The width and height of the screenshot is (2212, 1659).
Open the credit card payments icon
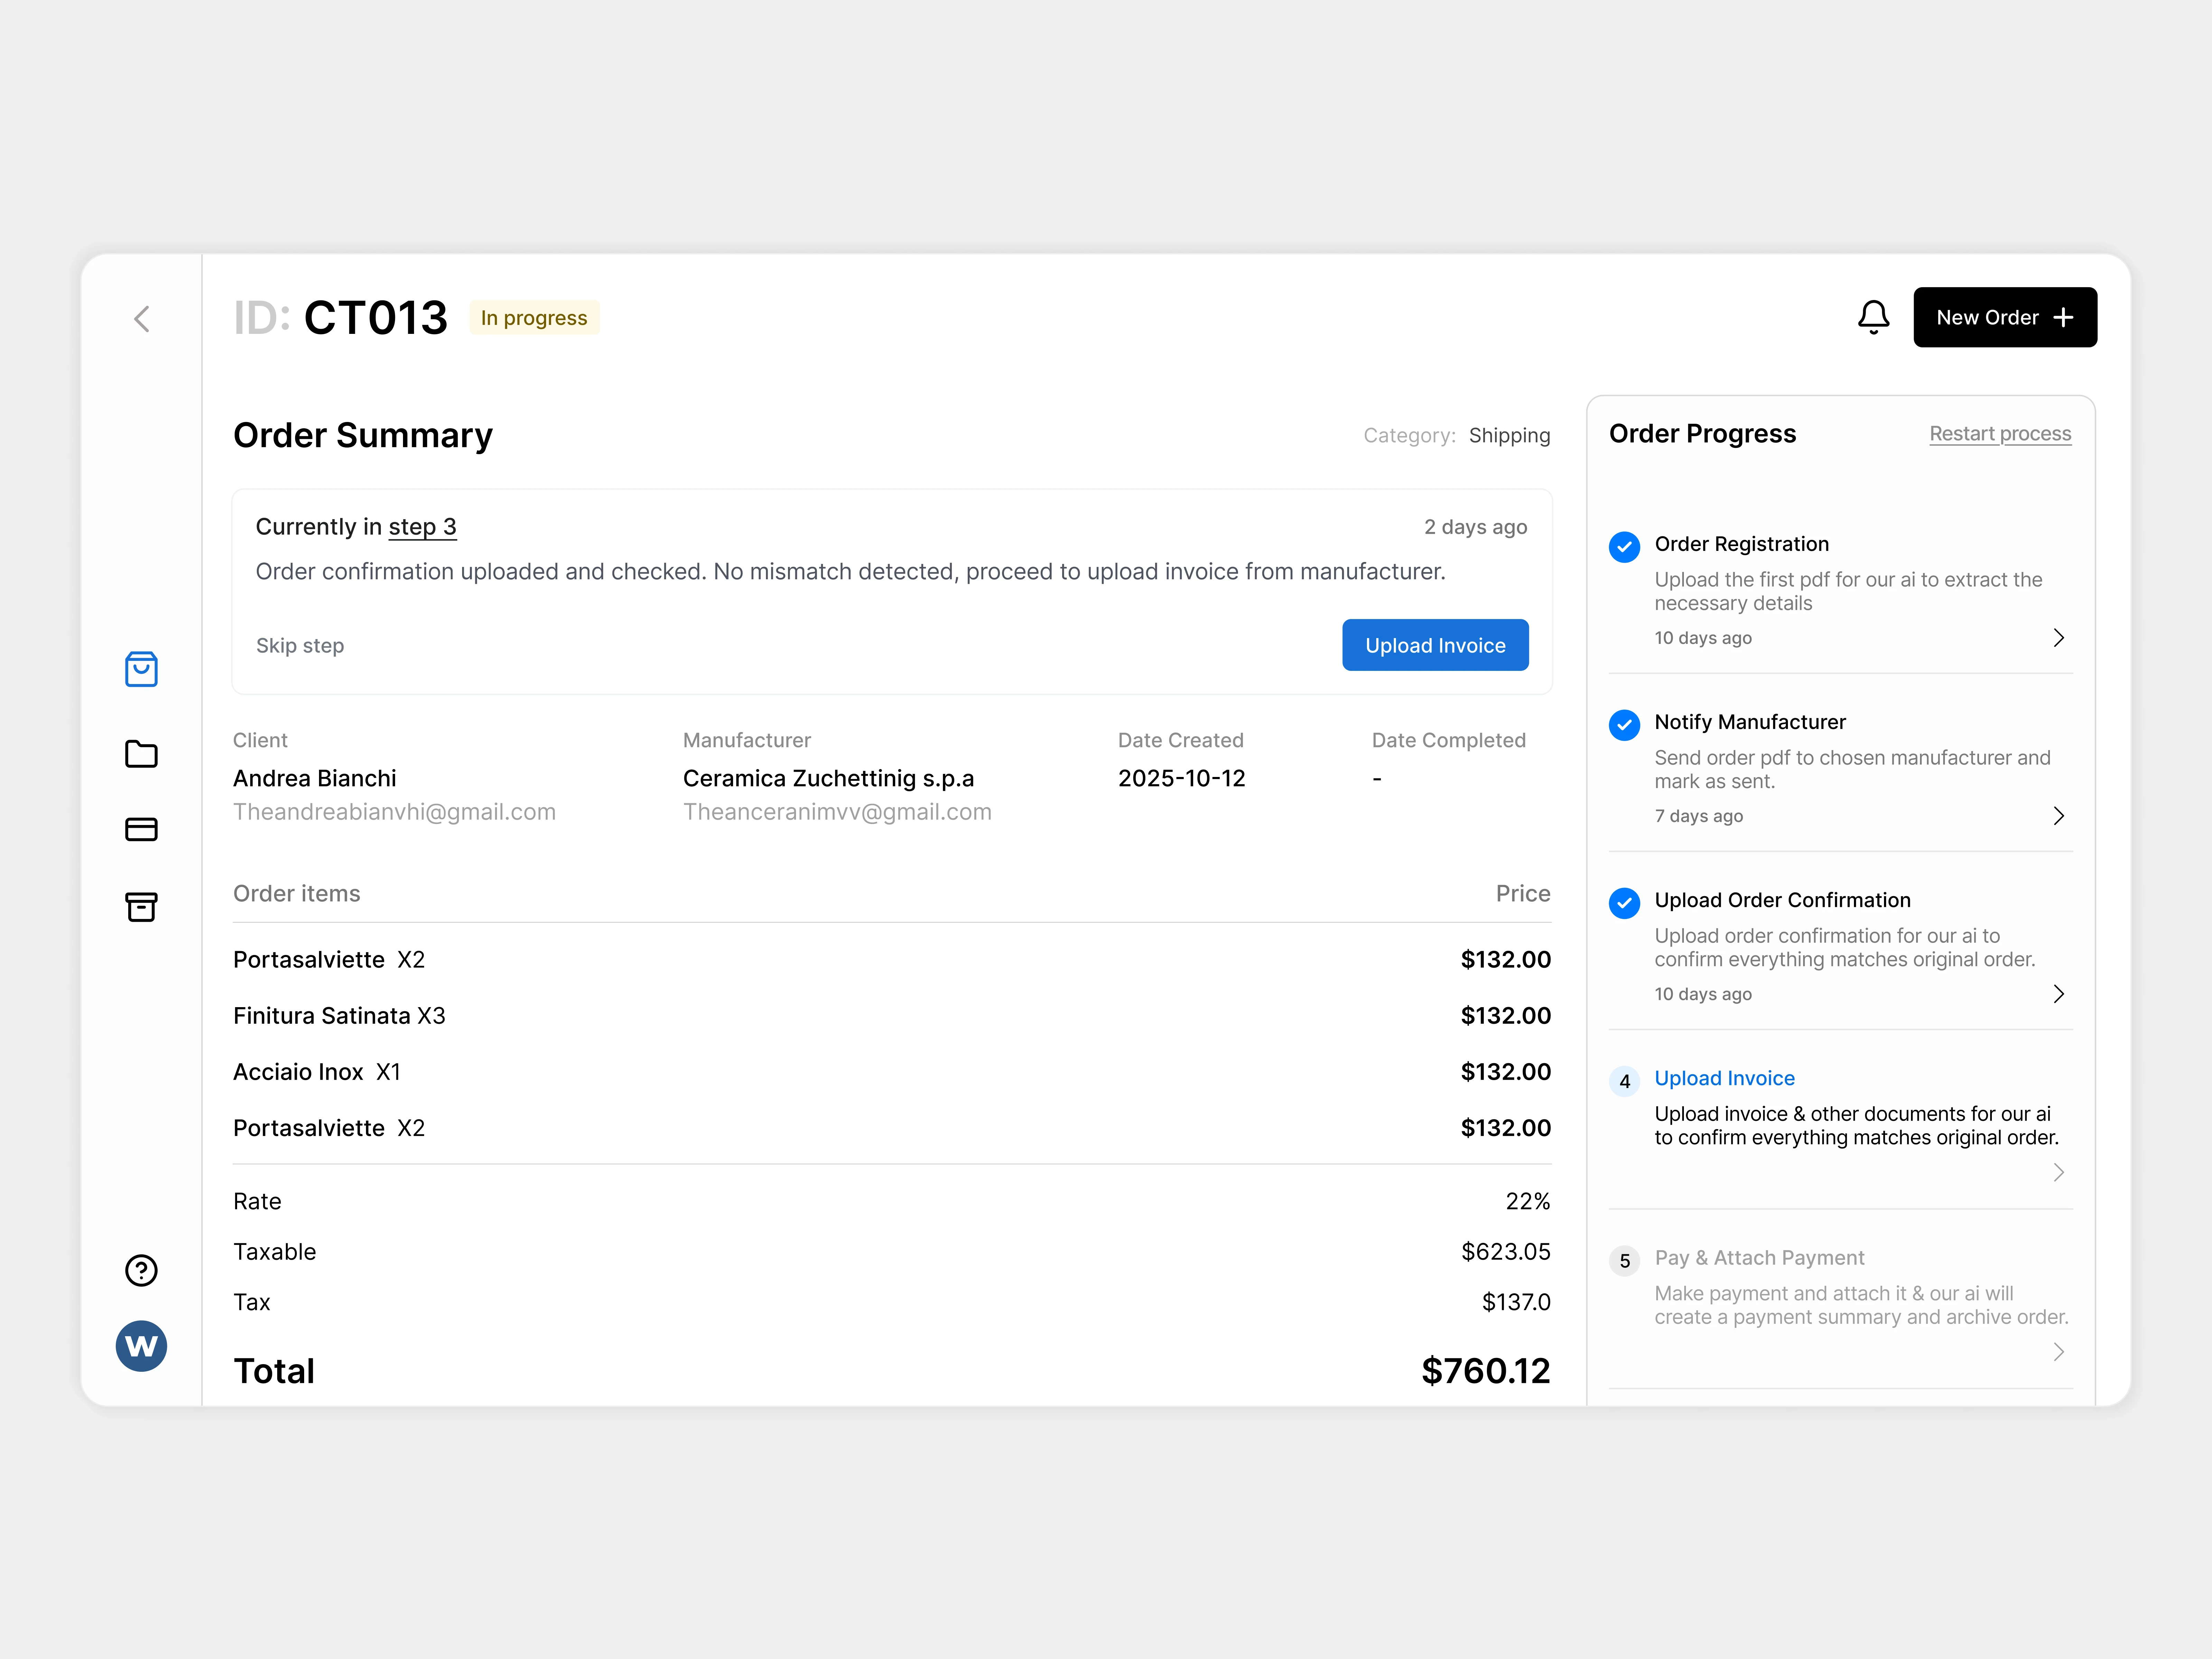click(x=141, y=829)
